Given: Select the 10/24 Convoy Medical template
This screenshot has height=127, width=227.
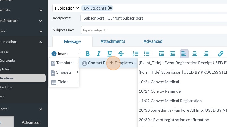Looking at the screenshot, I should point(159,82).
